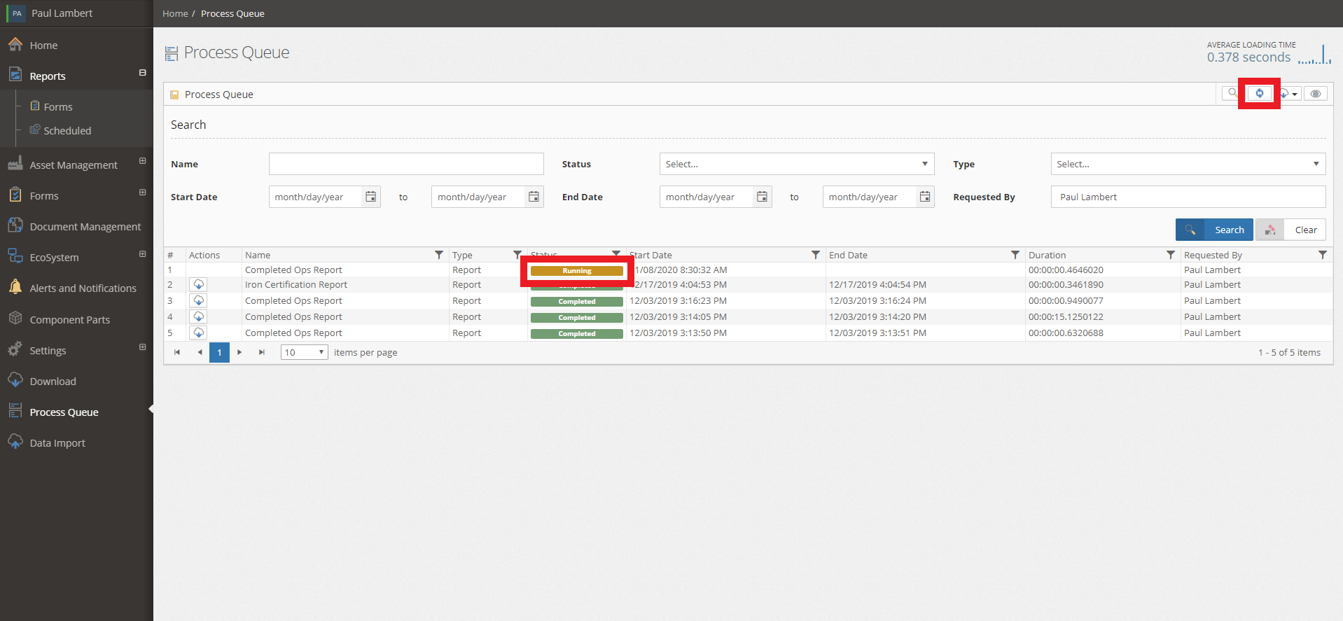Open the items per page dropdown
Viewport: 1343px width, 621px height.
click(304, 352)
